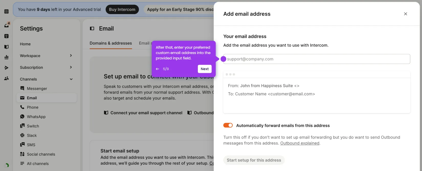Close the Add email address panel
422x171 pixels.
pos(405,14)
